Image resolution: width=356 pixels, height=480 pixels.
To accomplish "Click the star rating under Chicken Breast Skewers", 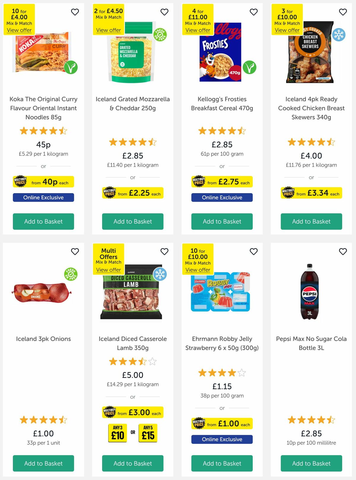I will 311,142.
